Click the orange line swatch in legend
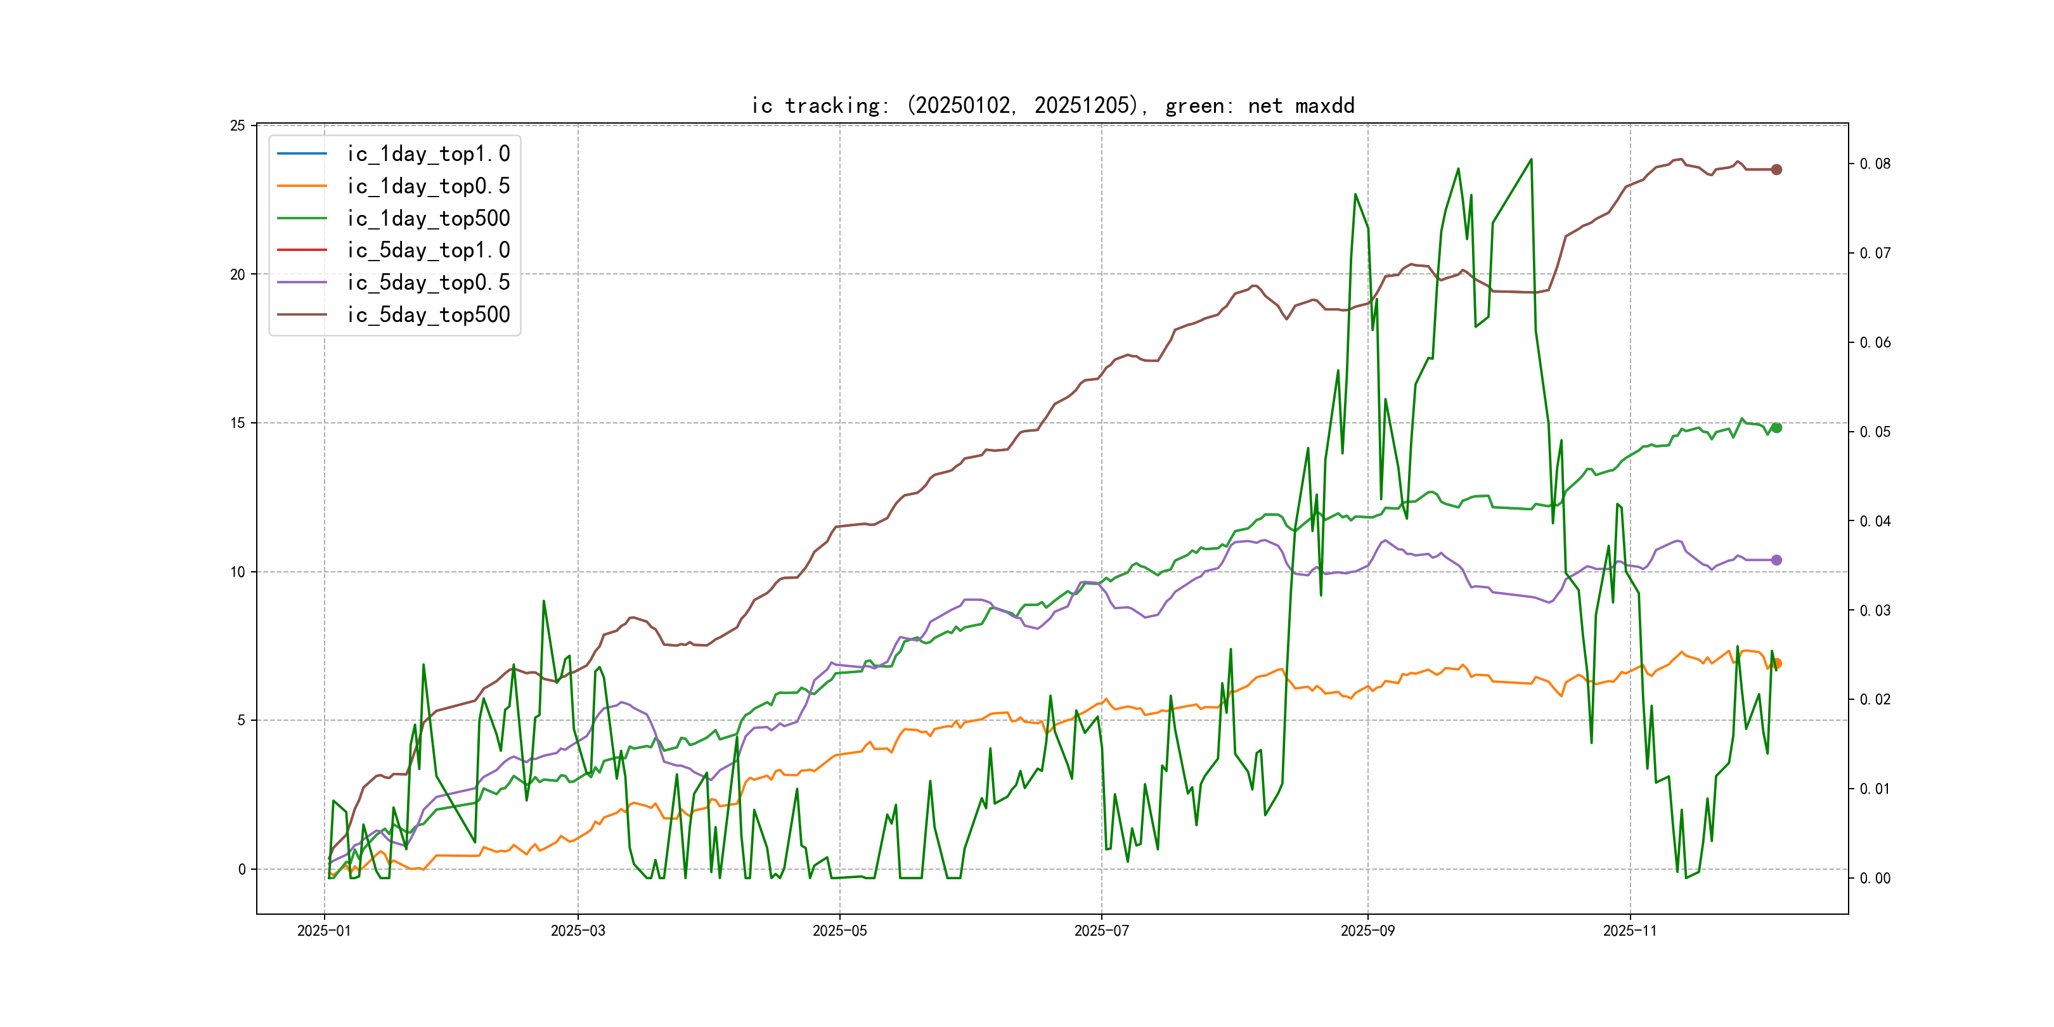This screenshot has height=1027, width=2054. pos(301,186)
